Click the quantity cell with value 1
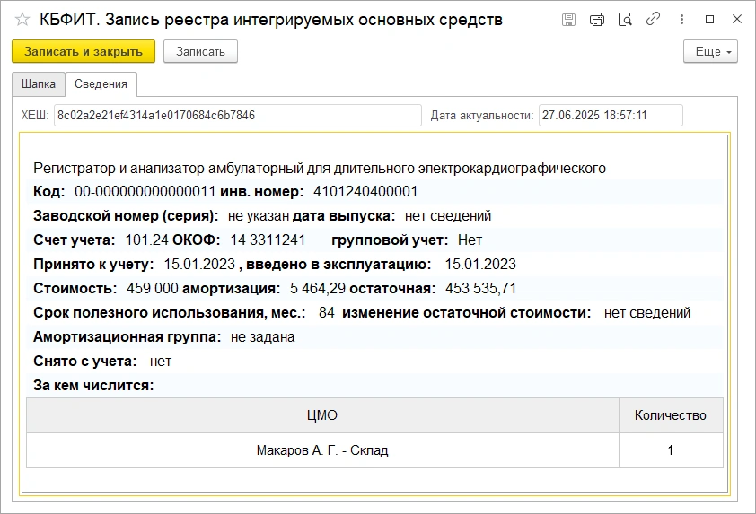This screenshot has width=756, height=514. tap(671, 450)
